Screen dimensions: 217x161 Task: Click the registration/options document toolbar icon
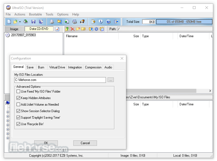click(x=93, y=22)
